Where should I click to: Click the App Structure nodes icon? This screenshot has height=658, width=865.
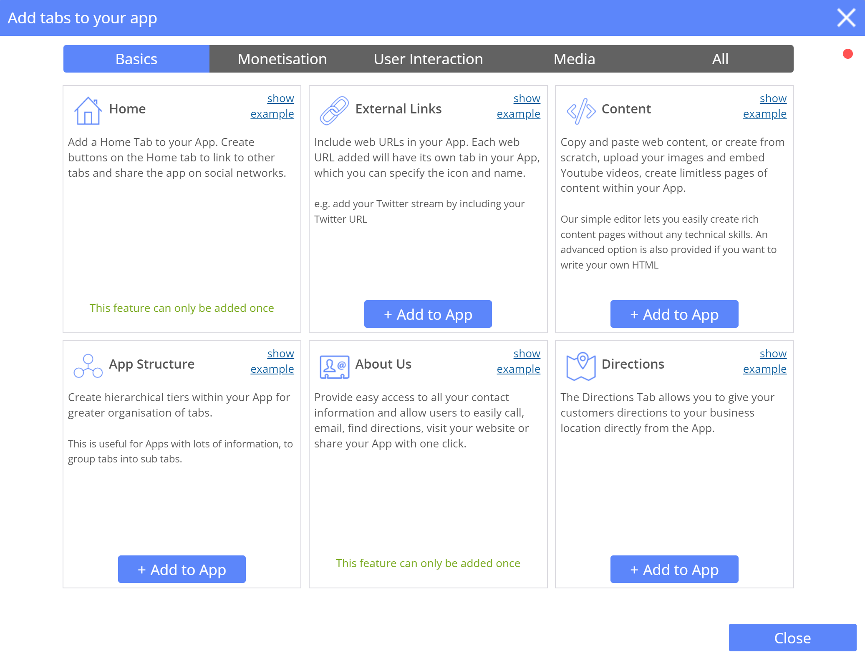(88, 366)
